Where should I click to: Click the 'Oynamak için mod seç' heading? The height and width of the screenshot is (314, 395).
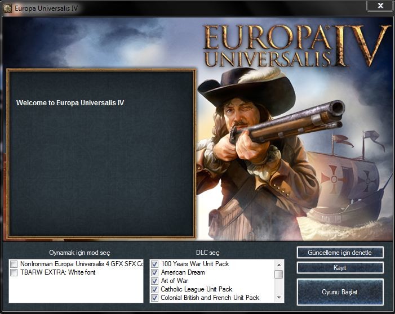click(x=79, y=253)
